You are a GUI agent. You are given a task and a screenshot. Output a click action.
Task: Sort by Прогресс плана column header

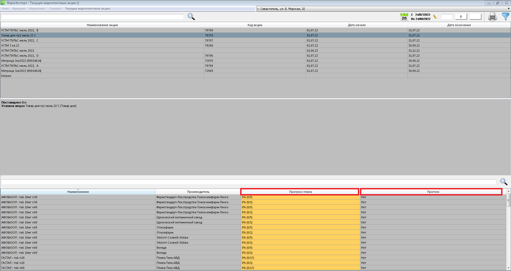pos(300,192)
